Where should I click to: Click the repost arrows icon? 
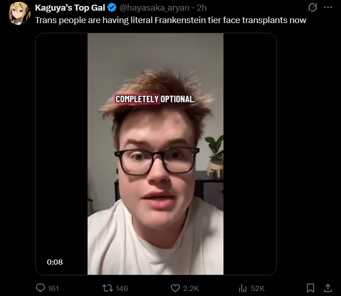tap(108, 288)
